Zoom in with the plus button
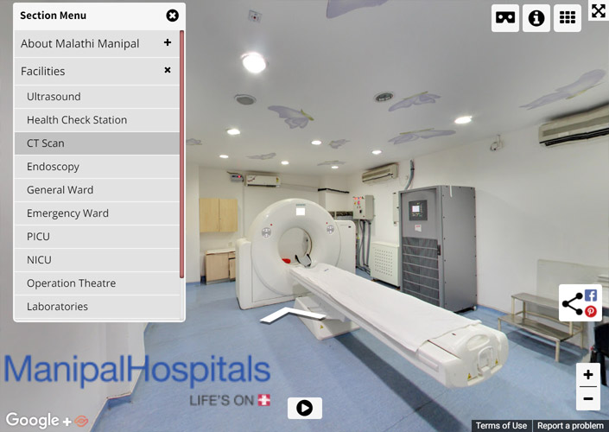Image resolution: width=609 pixels, height=432 pixels. tap(588, 374)
